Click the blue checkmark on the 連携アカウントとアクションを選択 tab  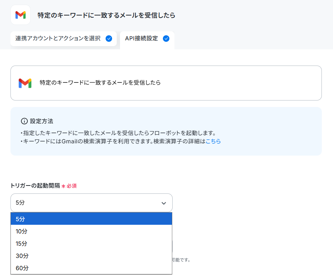pyautogui.click(x=109, y=39)
